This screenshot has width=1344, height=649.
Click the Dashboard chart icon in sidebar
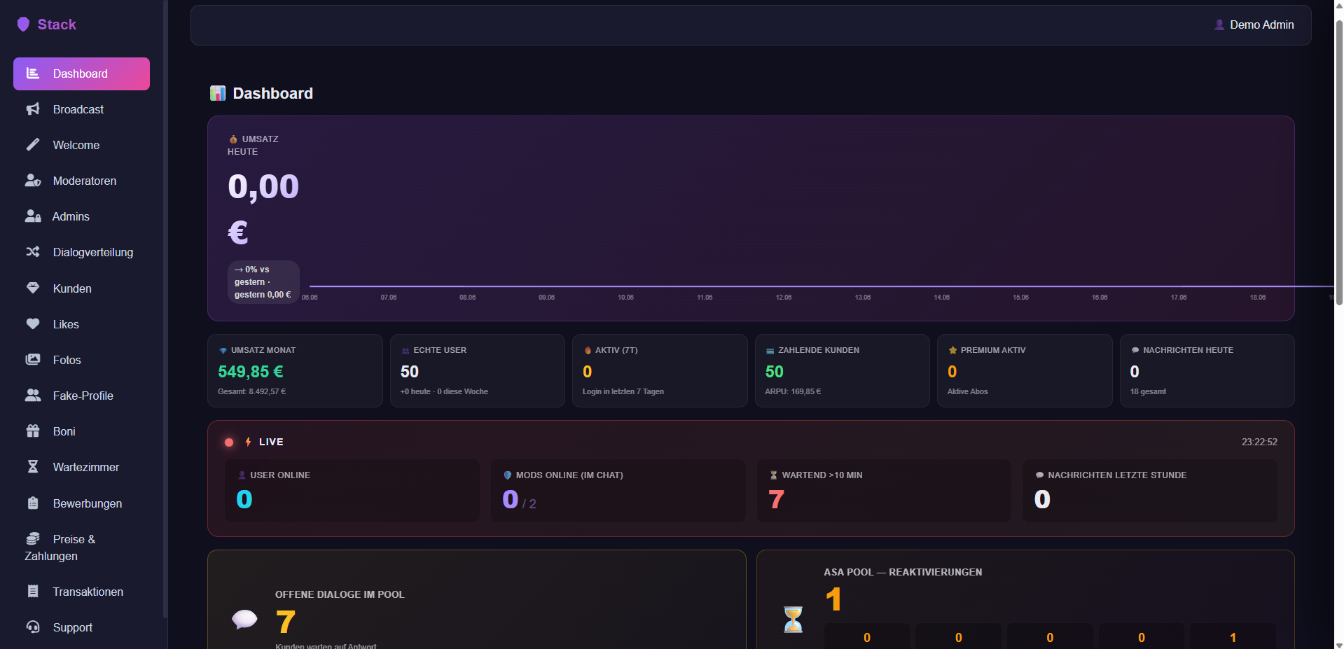click(33, 74)
